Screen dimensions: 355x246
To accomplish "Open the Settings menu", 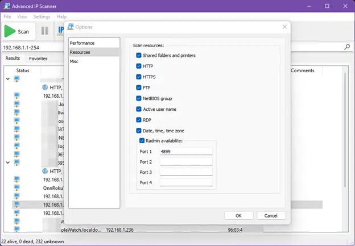I will click(x=42, y=16).
